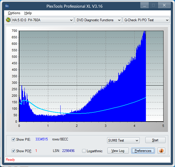Open the Q-Check PI/PO Test dropdown
175x167 pixels.
[x=146, y=20]
